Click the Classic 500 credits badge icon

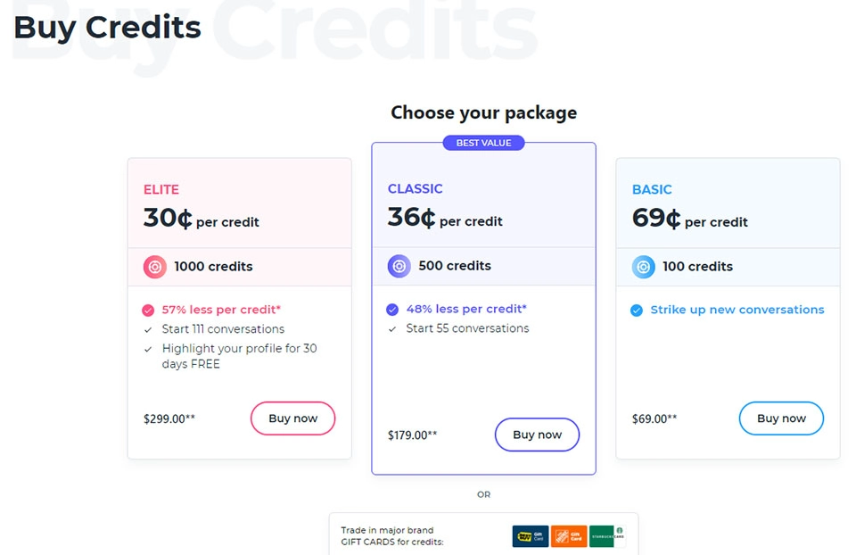coord(399,265)
